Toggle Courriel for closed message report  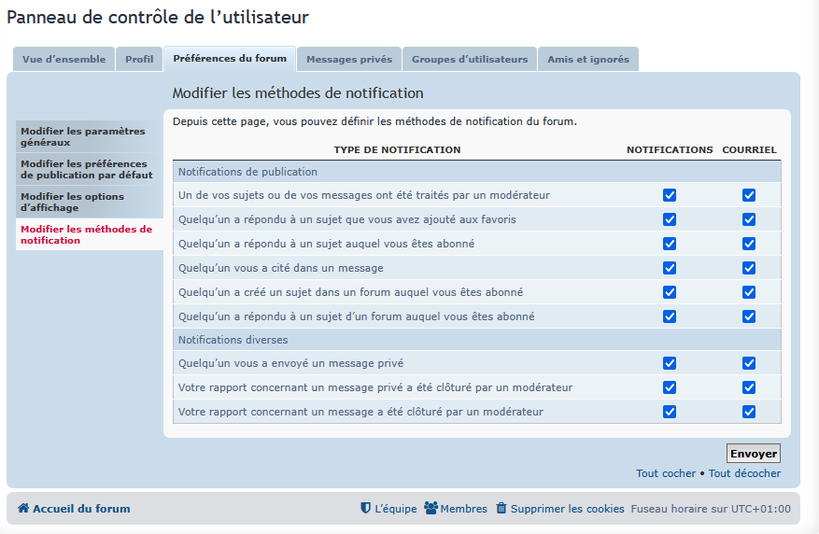coord(748,412)
